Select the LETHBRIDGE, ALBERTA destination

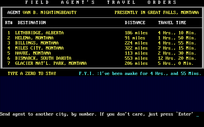point(39,33)
